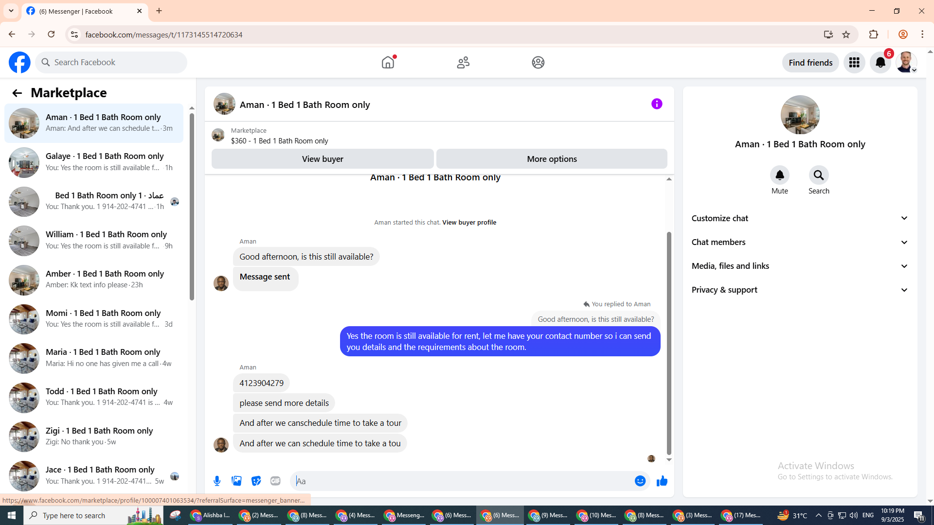Click quoted reply 'Good afternoon, is this still available?'
Image resolution: width=934 pixels, height=525 pixels.
(x=595, y=319)
